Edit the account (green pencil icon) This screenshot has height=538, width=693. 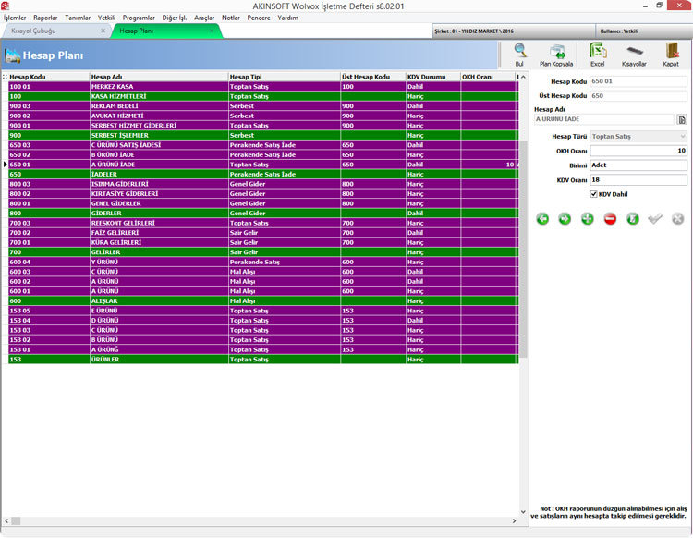point(632,218)
